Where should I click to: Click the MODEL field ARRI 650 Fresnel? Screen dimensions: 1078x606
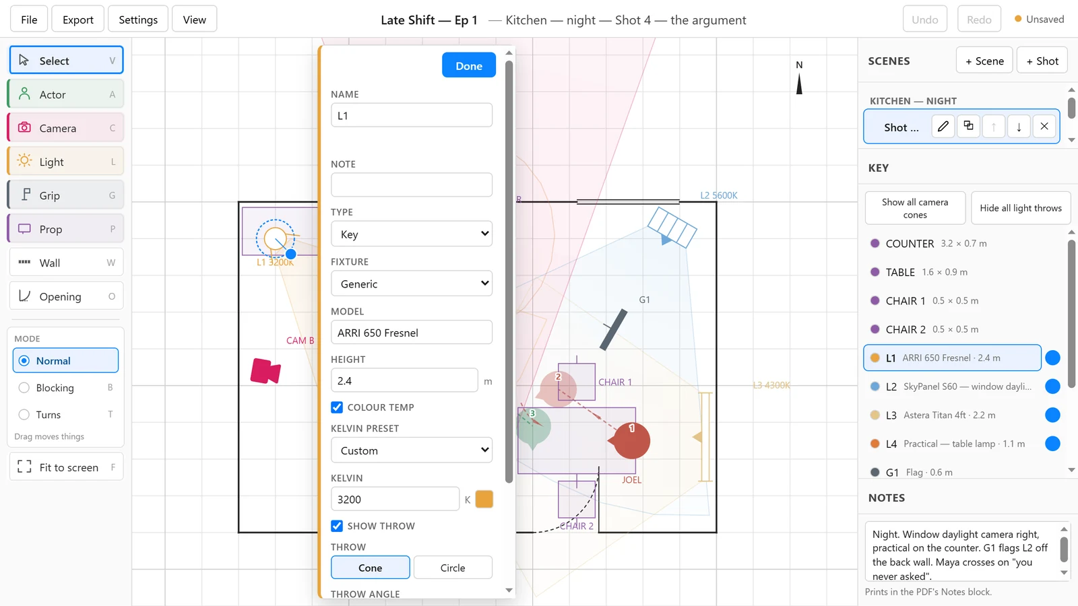coord(412,333)
